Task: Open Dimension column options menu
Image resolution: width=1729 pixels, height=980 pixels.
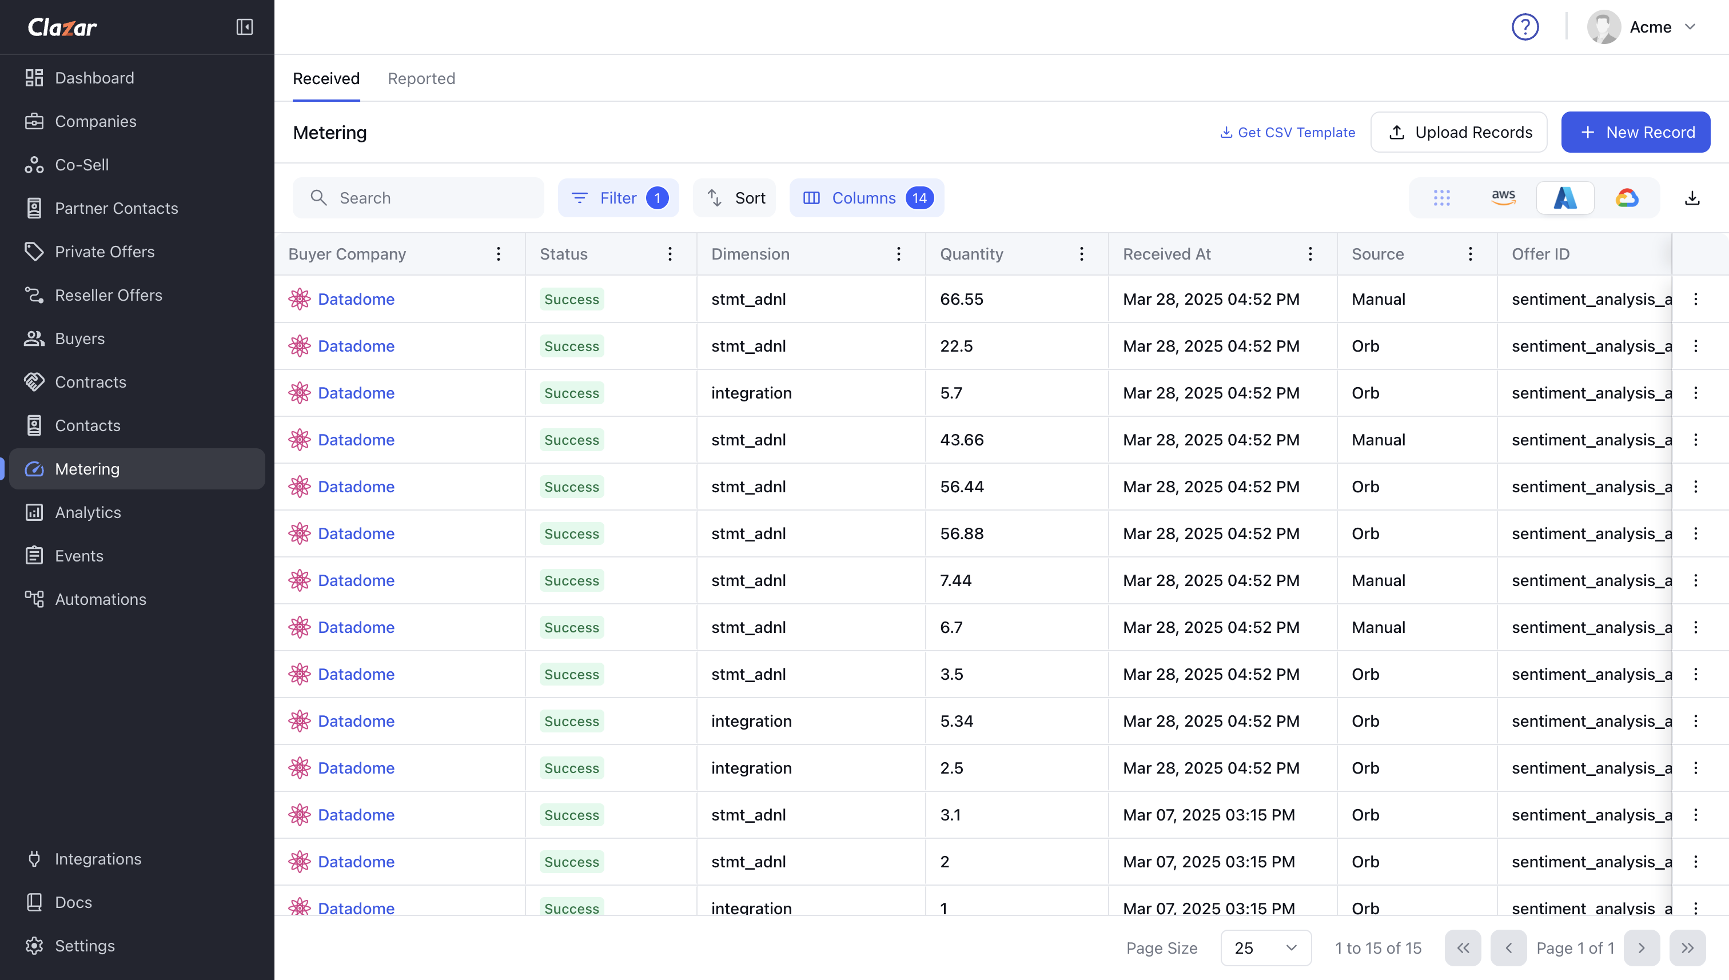Action: 898,254
